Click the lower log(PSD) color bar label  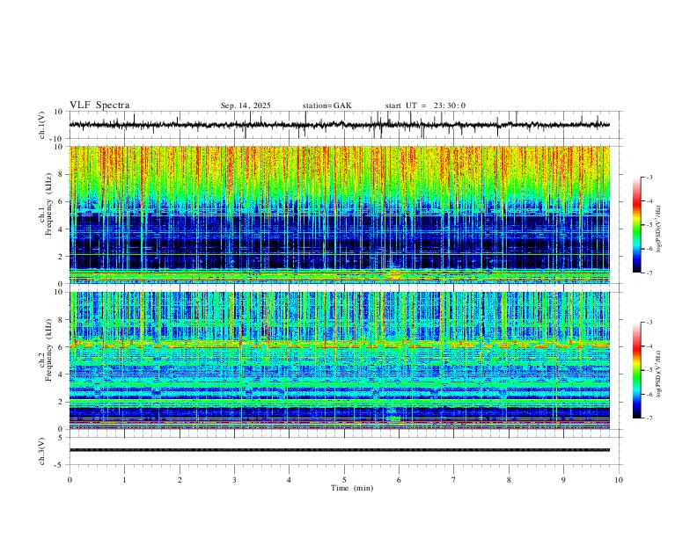coord(658,374)
